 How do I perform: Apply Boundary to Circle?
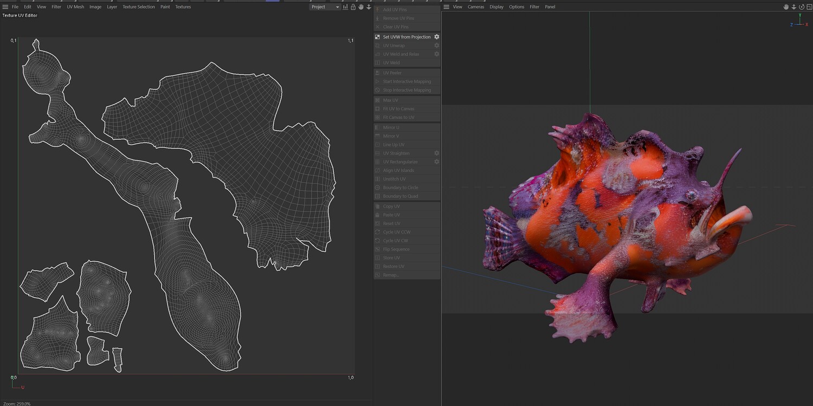coord(407,188)
